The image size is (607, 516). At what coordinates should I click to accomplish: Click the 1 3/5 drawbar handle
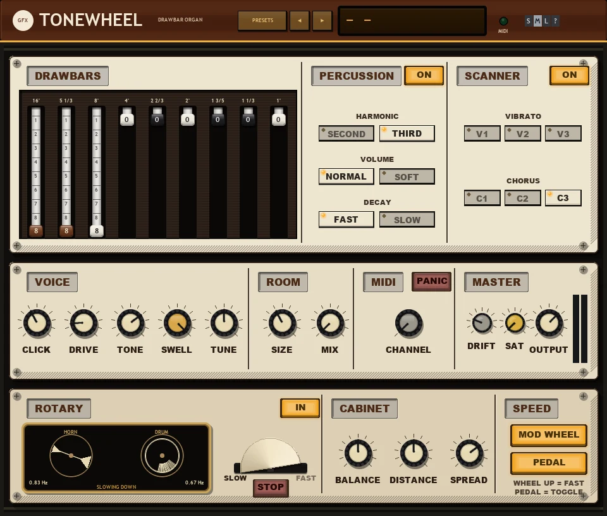click(218, 120)
